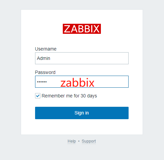Click the Password input field
The width and height of the screenshot is (164, 160).
pos(82,82)
